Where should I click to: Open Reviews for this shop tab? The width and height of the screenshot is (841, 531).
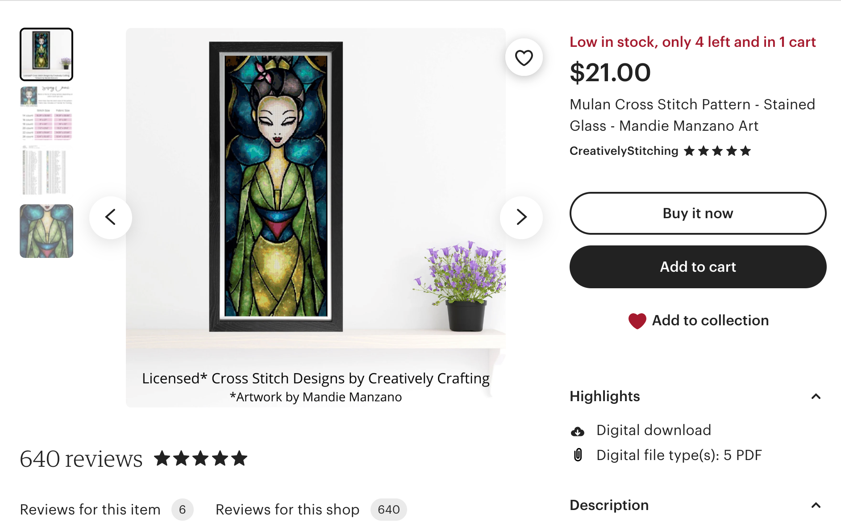(287, 510)
